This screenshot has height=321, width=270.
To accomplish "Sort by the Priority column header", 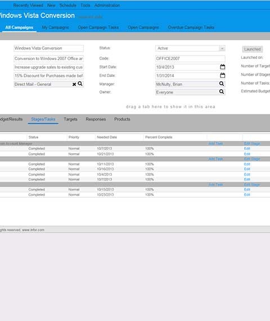I will click(x=74, y=137).
